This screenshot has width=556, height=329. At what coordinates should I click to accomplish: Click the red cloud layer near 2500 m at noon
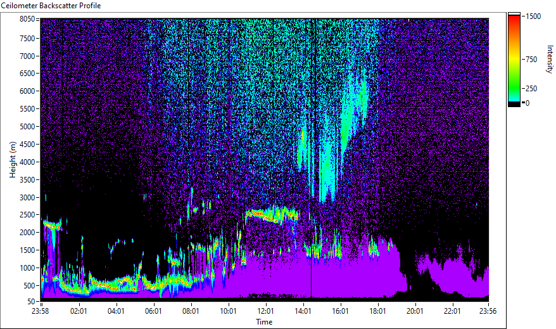(272, 215)
